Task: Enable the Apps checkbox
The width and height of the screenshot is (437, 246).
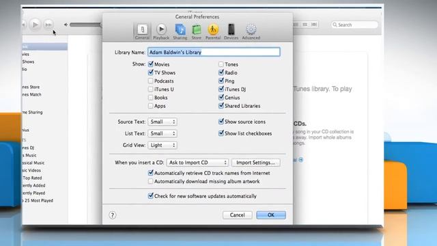Action: coord(151,106)
